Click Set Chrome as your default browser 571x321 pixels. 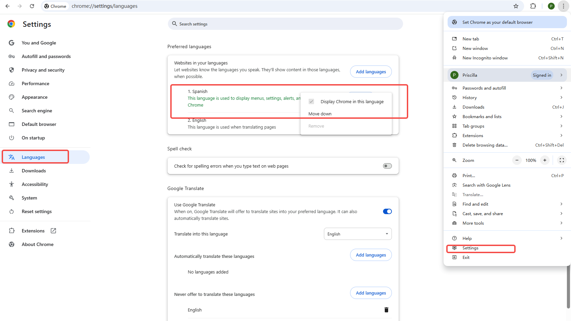(x=497, y=22)
